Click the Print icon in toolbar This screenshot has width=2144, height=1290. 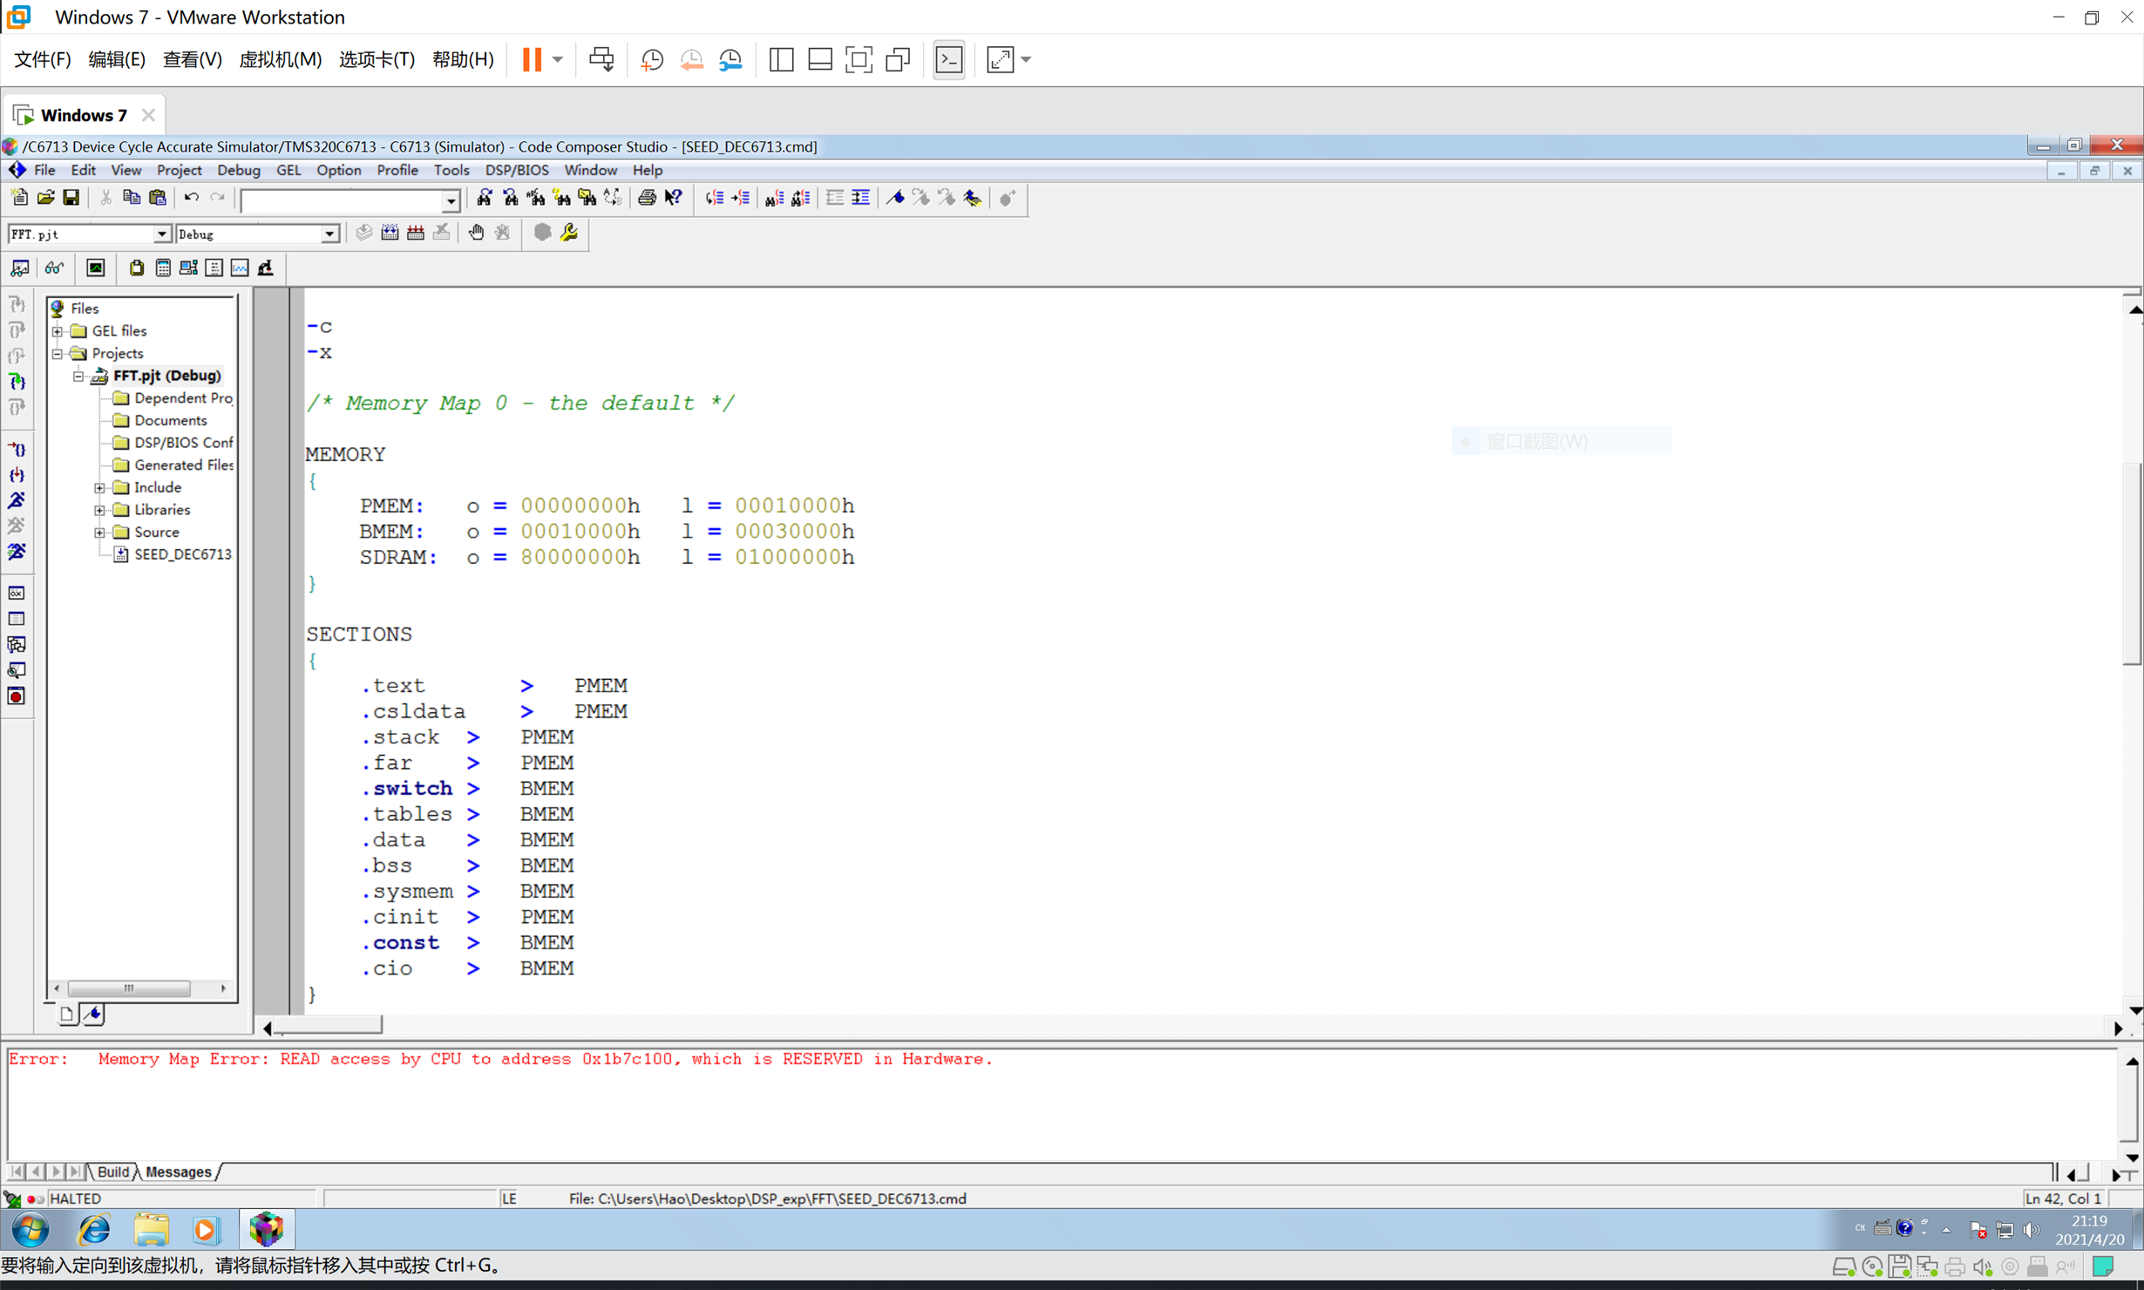pos(647,198)
